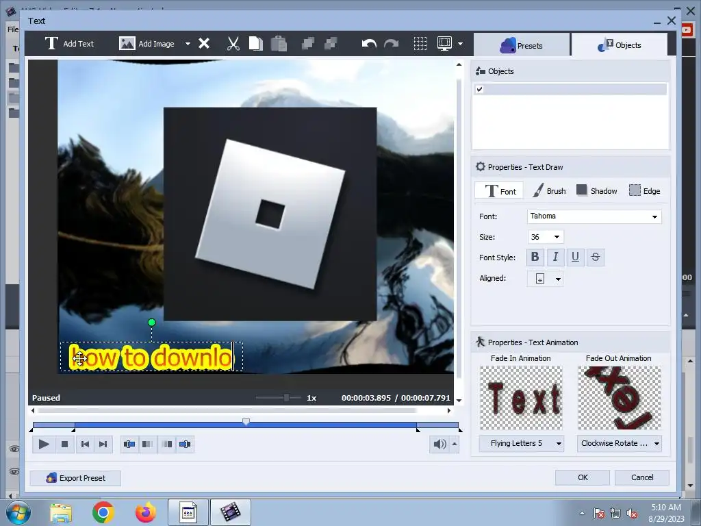Image resolution: width=701 pixels, height=526 pixels.
Task: Switch to the Presets tab
Action: pos(521,45)
